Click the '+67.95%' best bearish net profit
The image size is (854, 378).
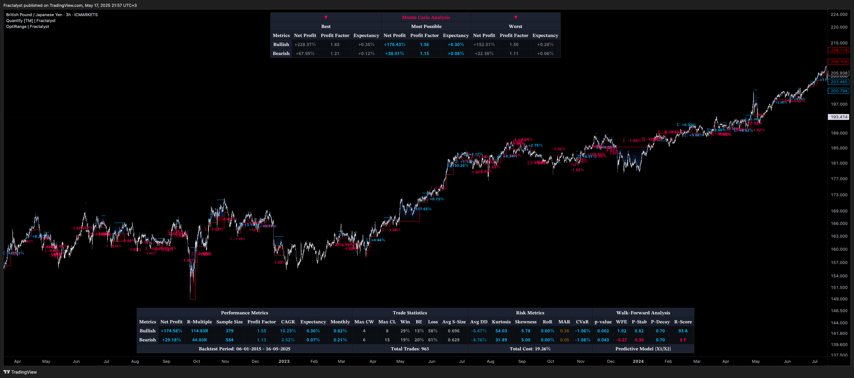pos(305,53)
